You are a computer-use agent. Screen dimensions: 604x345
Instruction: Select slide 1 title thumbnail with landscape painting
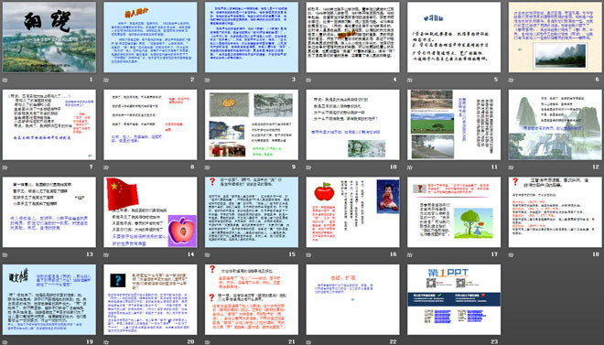pyautogui.click(x=49, y=38)
